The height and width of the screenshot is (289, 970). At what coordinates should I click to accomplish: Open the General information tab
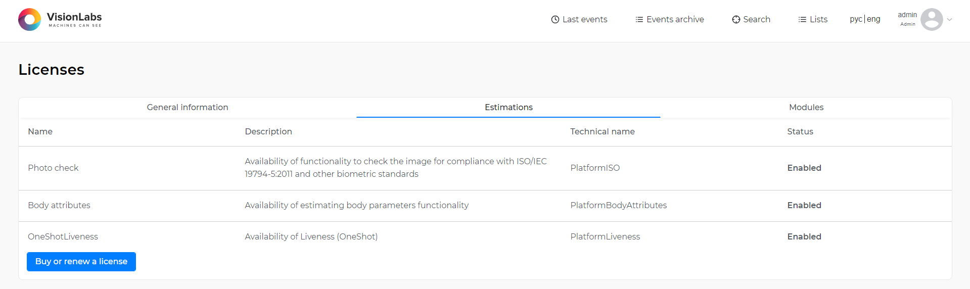(188, 107)
